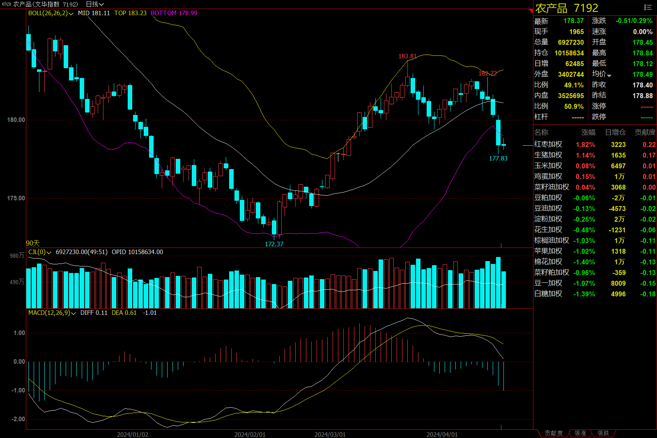This screenshot has height=438, width=657.
Task: Click the 177.83 low price label
Action: pos(498,158)
